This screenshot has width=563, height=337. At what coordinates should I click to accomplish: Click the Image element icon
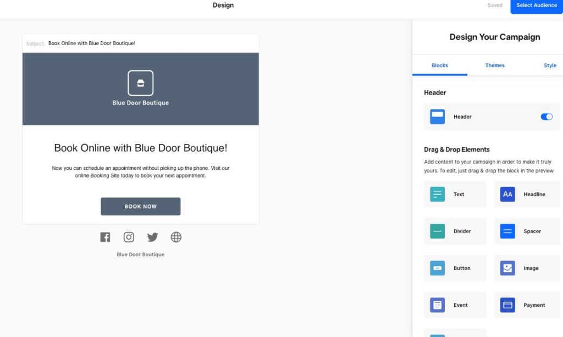coord(506,268)
